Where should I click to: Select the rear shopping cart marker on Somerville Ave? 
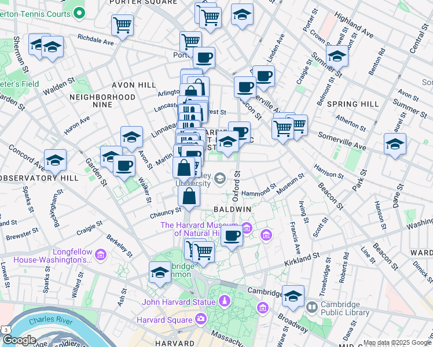coord(299,125)
